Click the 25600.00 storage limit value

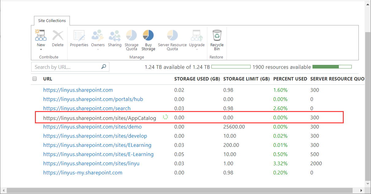tap(234, 127)
